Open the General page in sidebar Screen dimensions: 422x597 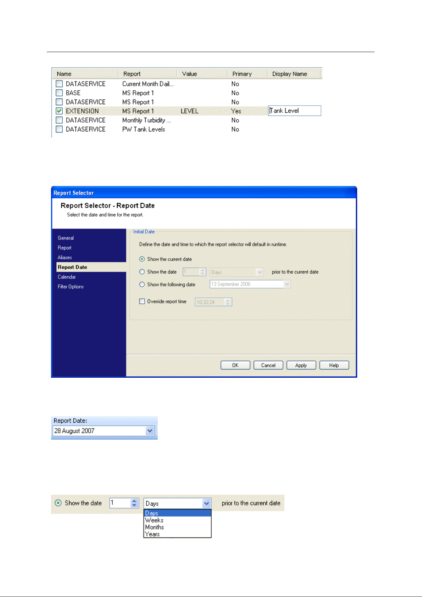pos(66,238)
